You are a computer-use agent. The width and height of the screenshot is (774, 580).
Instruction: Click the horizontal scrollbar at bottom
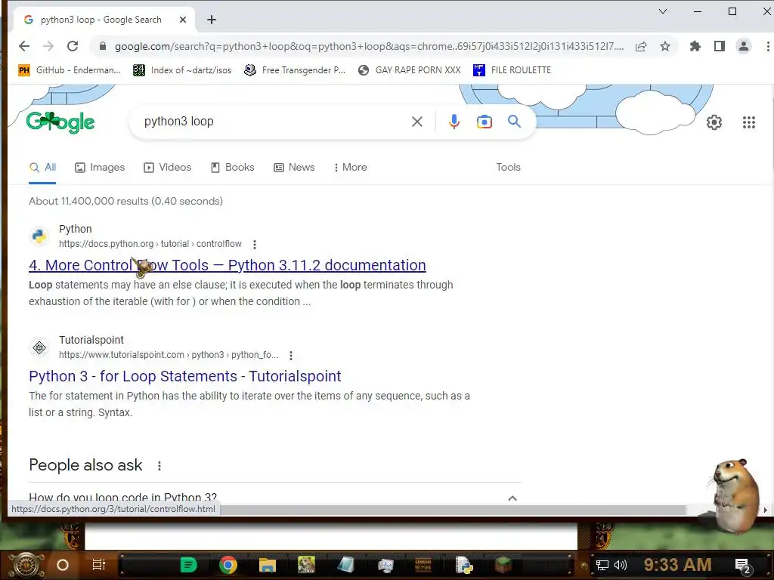click(x=454, y=510)
